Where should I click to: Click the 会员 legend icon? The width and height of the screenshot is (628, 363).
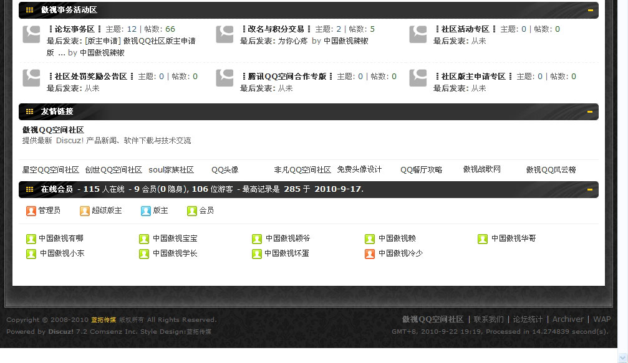click(192, 210)
